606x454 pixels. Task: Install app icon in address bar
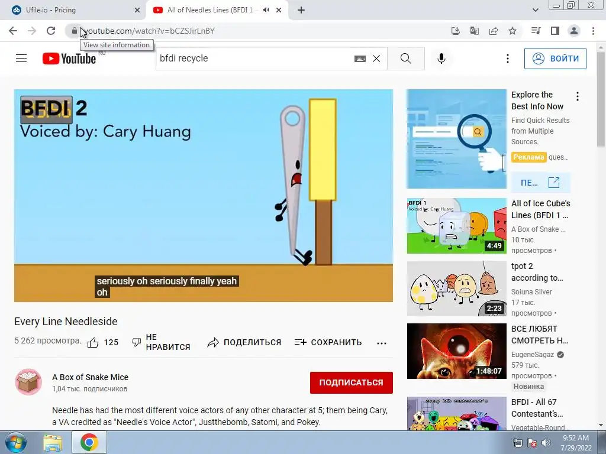(456, 31)
